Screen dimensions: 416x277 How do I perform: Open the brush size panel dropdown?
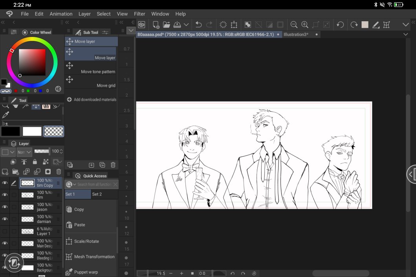131,31
